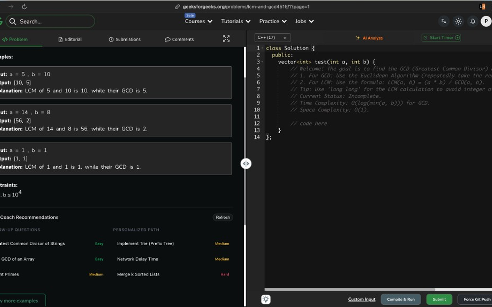Open the GCD of an Array problem

17,259
